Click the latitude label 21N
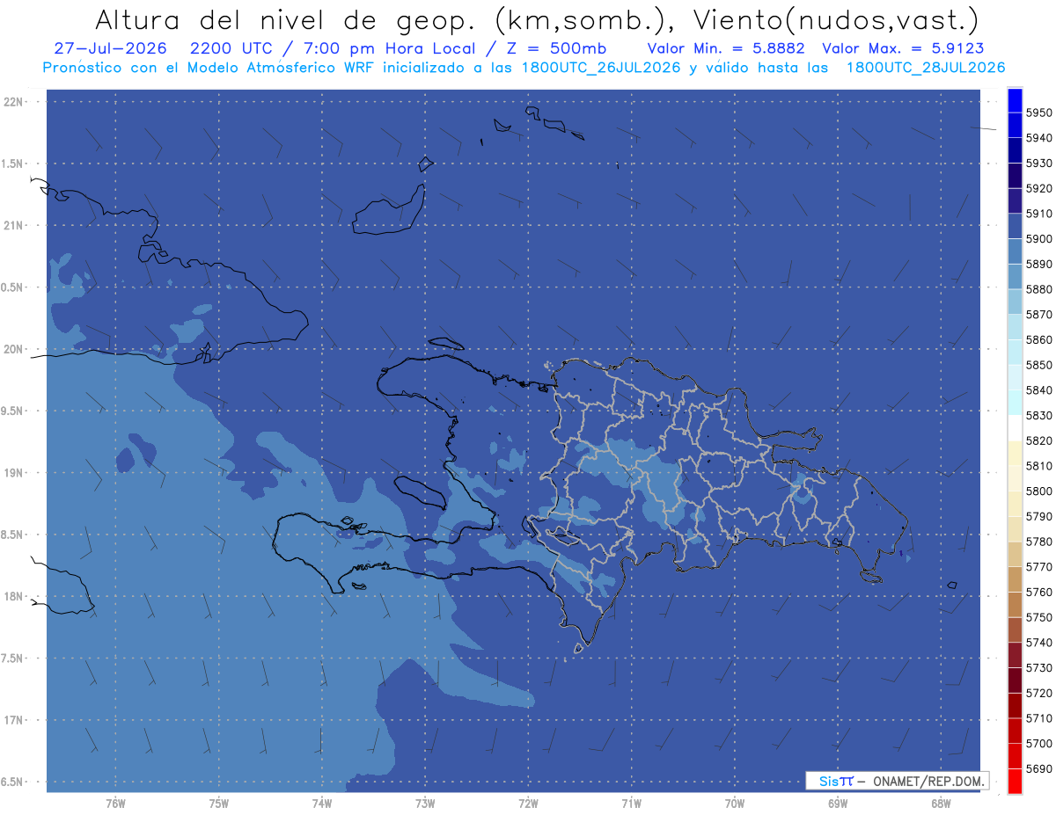The height and width of the screenshot is (815, 1056). [12, 225]
